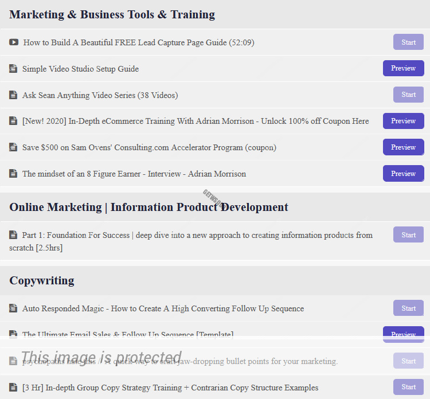Image resolution: width=430 pixels, height=399 pixels.
Task: Click document icon beside Auto Responded Magic
Action: [13, 308]
